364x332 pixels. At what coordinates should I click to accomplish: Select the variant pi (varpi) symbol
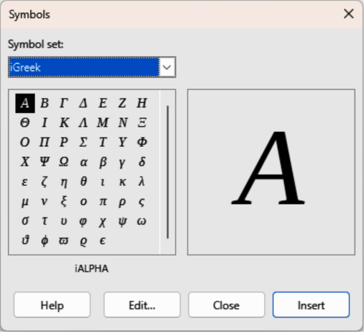(64, 241)
